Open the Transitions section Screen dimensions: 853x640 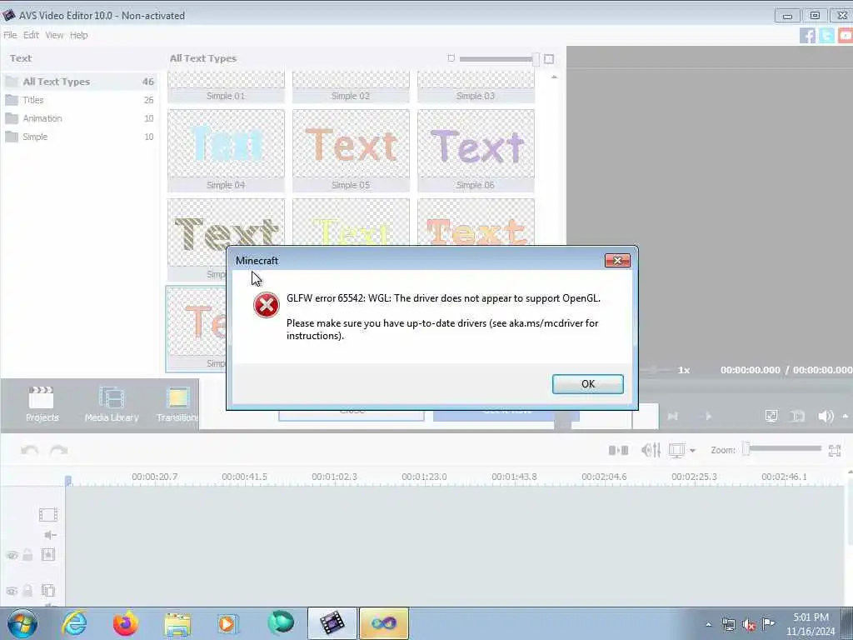pyautogui.click(x=177, y=404)
